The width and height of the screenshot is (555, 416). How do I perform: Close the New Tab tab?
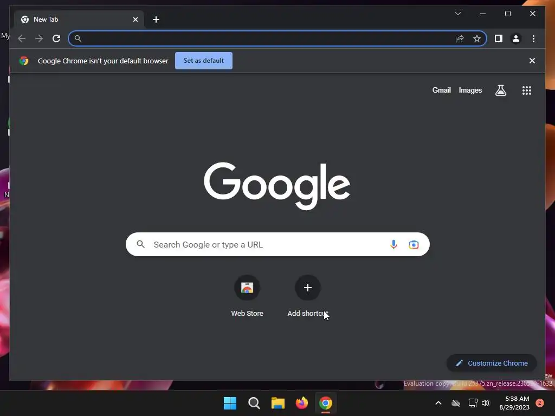point(135,19)
